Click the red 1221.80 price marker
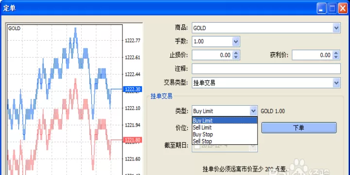Screen dimensions: 350x175 pyautogui.click(x=133, y=140)
